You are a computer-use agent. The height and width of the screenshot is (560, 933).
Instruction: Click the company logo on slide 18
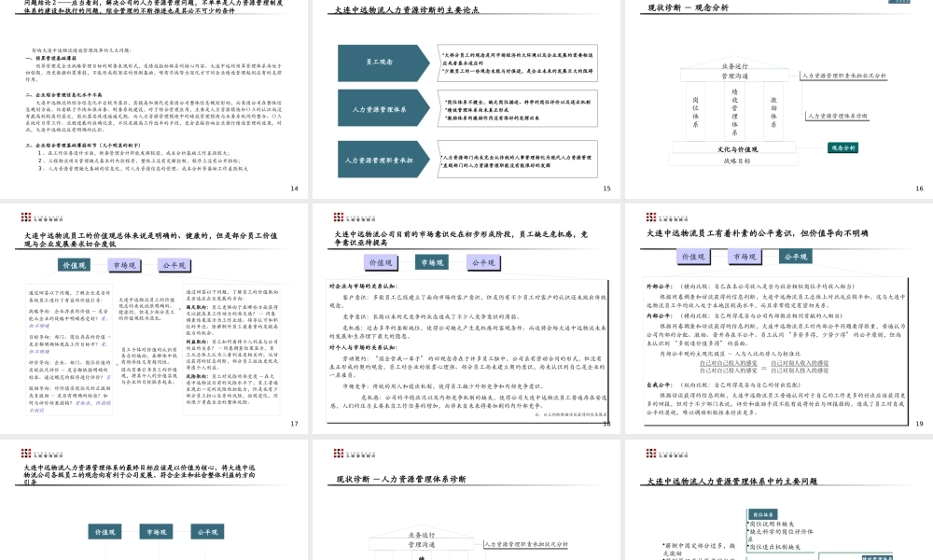pyautogui.click(x=355, y=217)
